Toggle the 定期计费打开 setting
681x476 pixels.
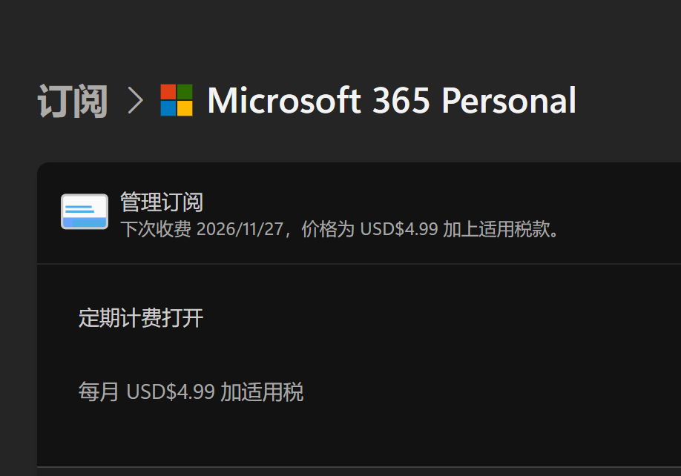point(141,318)
